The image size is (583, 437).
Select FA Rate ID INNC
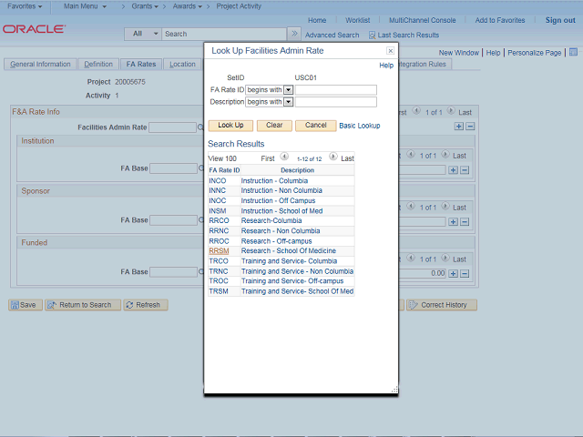(x=217, y=190)
